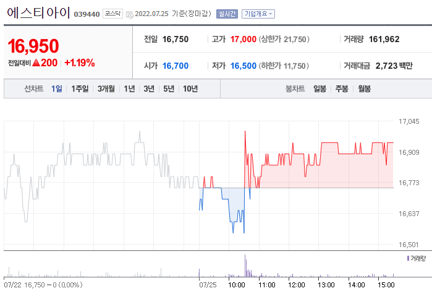
Task: Click the 11:00 time axis label
Action: (267, 285)
